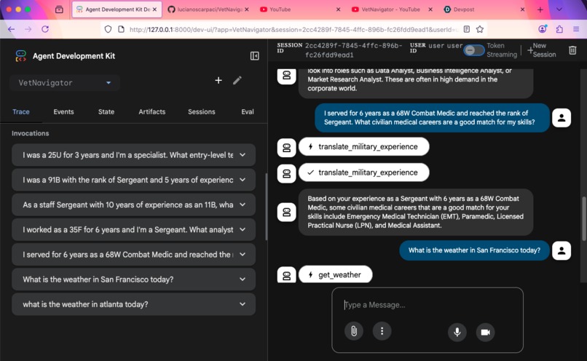
Task: Open the browser hamburger menu
Action: 576,29
